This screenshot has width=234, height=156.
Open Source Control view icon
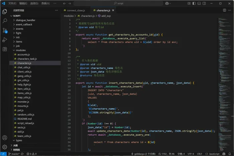tap(5, 30)
